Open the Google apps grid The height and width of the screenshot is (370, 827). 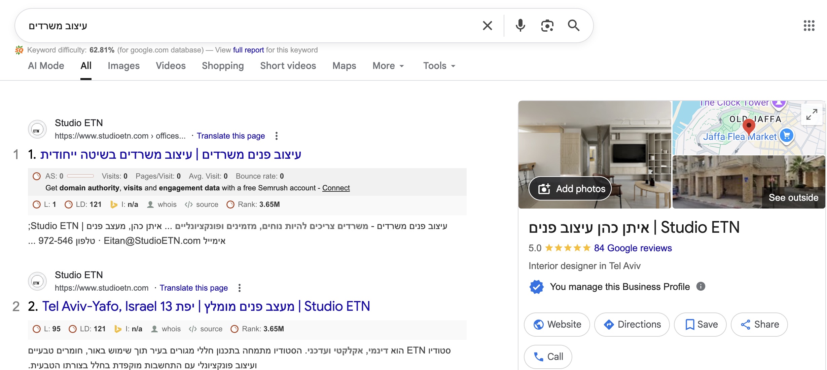(x=809, y=26)
